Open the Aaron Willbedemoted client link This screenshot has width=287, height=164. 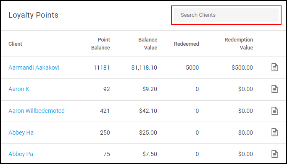(37, 111)
